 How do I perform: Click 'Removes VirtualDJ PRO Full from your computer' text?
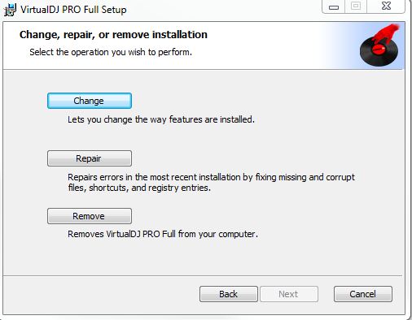pyautogui.click(x=163, y=234)
